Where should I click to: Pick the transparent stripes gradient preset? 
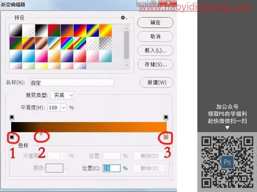pyautogui.click(x=93, y=43)
